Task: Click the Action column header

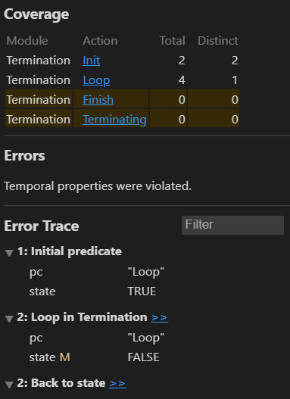Action: click(100, 41)
